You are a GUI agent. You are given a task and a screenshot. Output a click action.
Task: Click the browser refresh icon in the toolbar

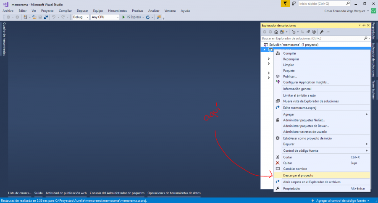tap(148, 17)
